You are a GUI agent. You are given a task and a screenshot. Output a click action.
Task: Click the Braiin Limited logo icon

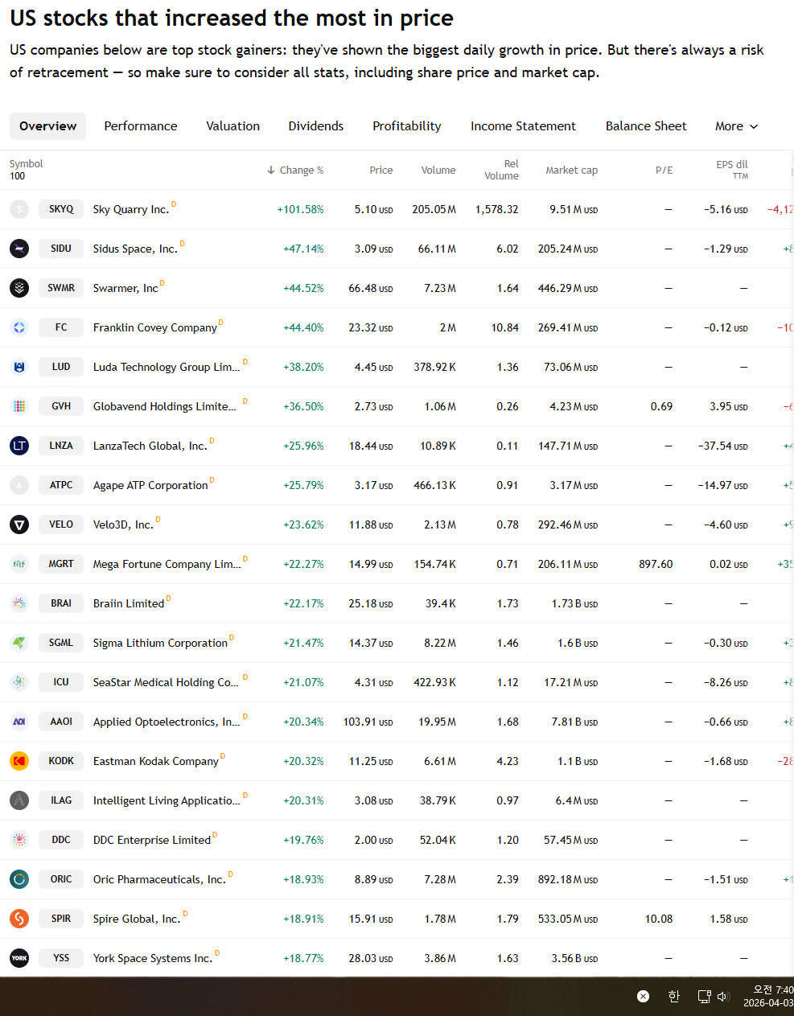click(x=19, y=603)
